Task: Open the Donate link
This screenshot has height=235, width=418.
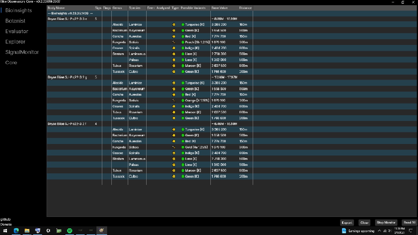Action: [x=6, y=224]
